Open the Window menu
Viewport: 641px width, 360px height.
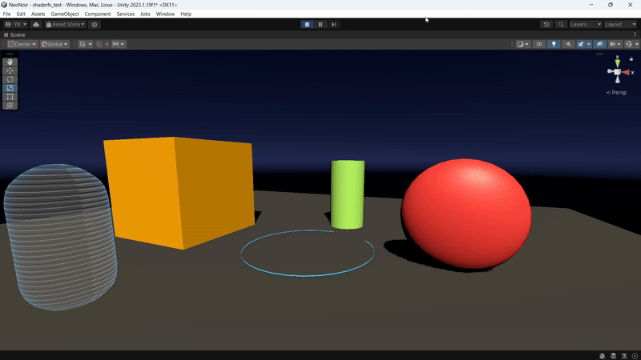(165, 14)
